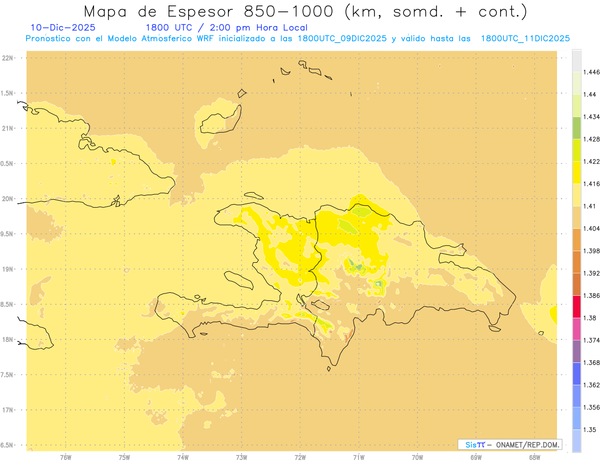Click the '71W' longitude label
The height and width of the screenshot is (464, 600).
(358, 456)
